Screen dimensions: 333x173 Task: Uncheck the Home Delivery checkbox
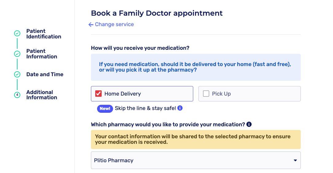point(98,94)
